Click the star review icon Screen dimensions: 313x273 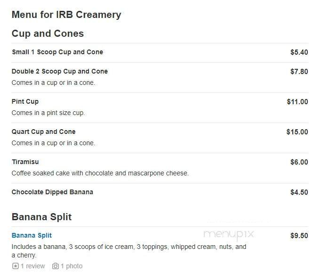tap(16, 266)
